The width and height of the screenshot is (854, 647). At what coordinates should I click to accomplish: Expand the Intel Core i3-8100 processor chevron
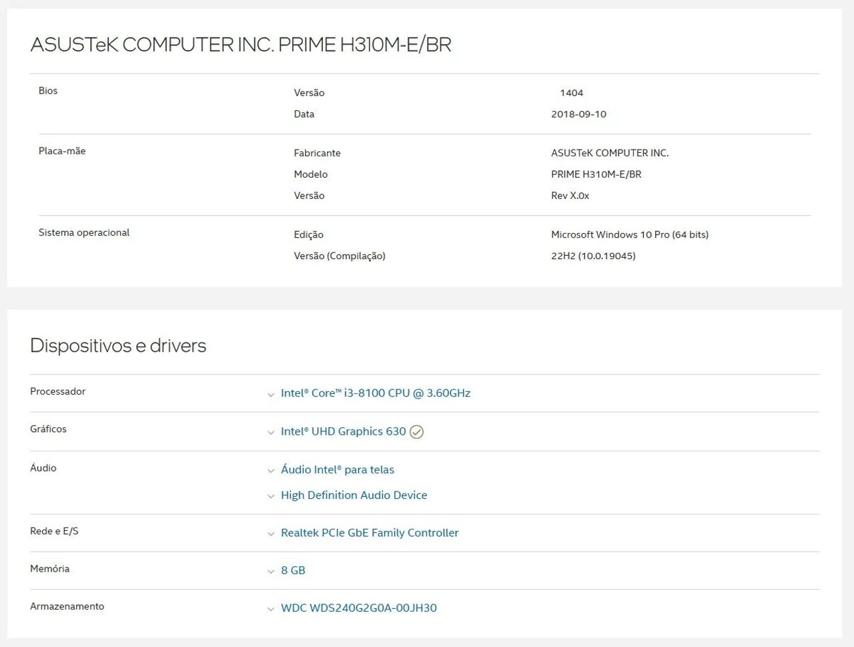(271, 395)
